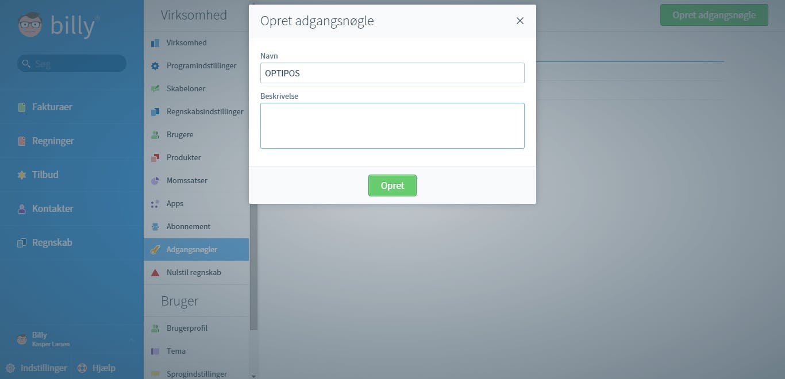Select Brugerprofil settings item
The width and height of the screenshot is (785, 379).
point(196,328)
